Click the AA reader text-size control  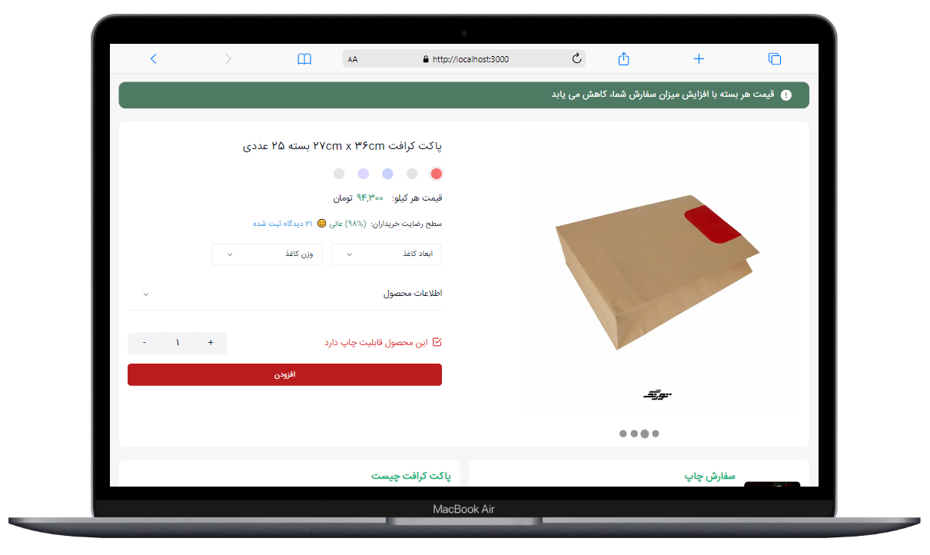pos(353,59)
